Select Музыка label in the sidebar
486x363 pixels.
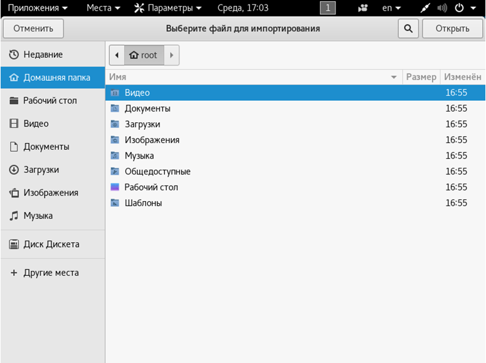pyautogui.click(x=38, y=216)
